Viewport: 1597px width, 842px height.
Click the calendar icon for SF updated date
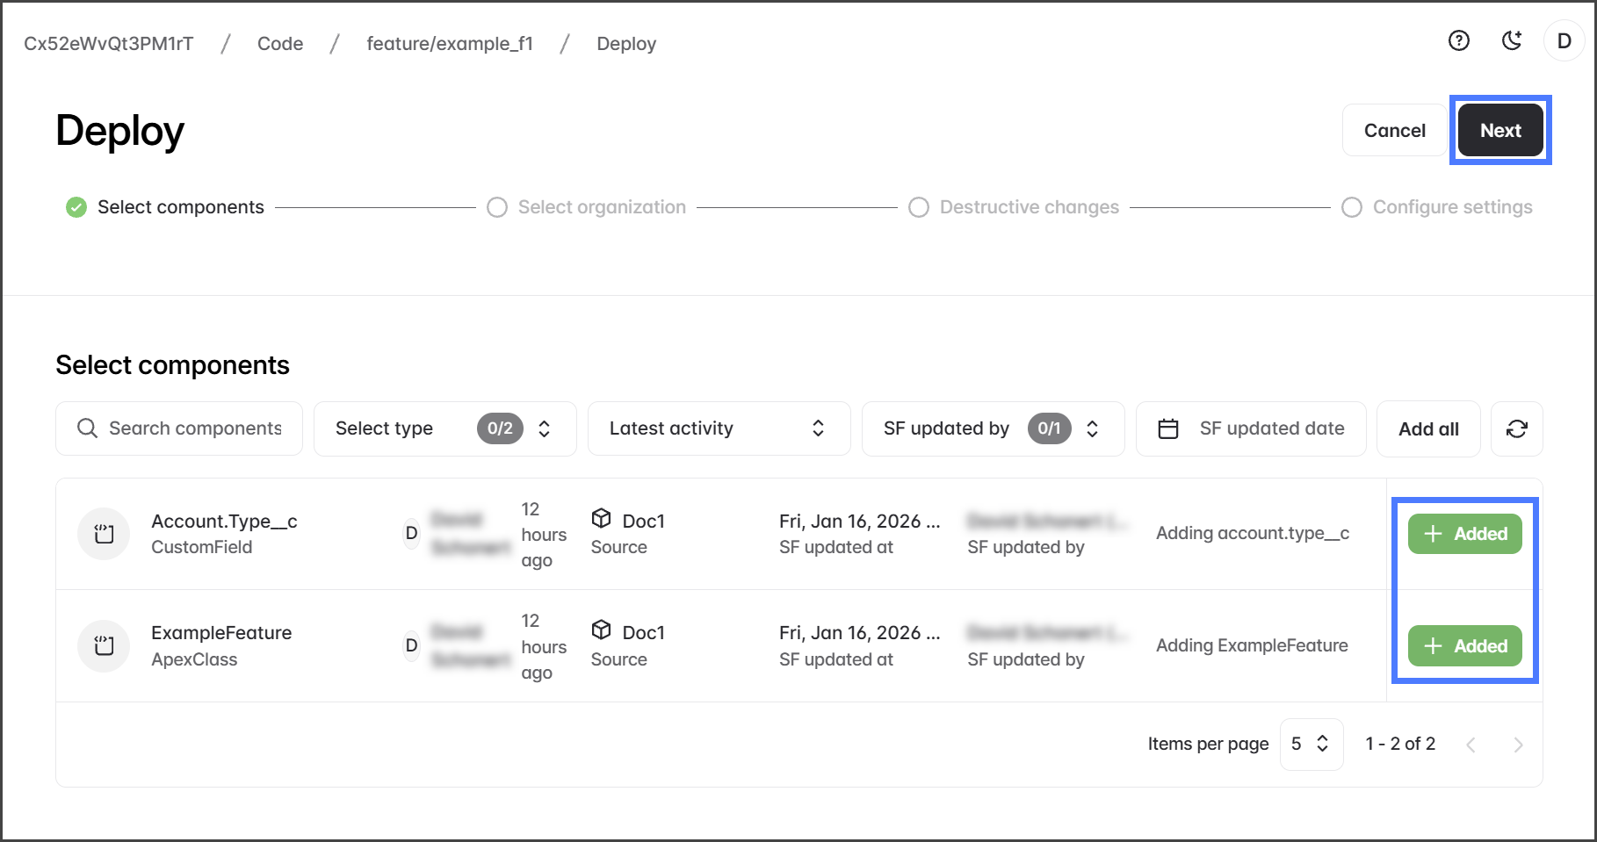[1168, 428]
